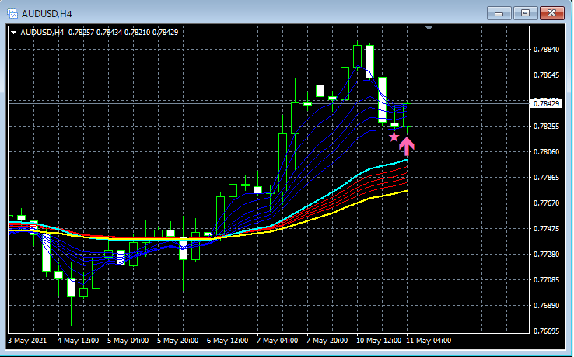
Task: Click time axis label 5 May 04:00
Action: coord(128,341)
